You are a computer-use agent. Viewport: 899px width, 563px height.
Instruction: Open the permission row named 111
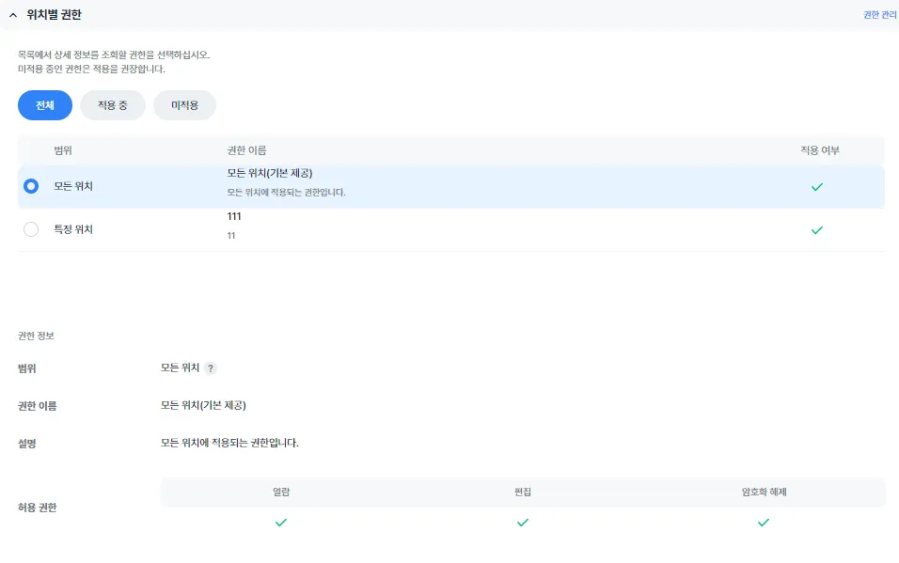click(x=450, y=229)
